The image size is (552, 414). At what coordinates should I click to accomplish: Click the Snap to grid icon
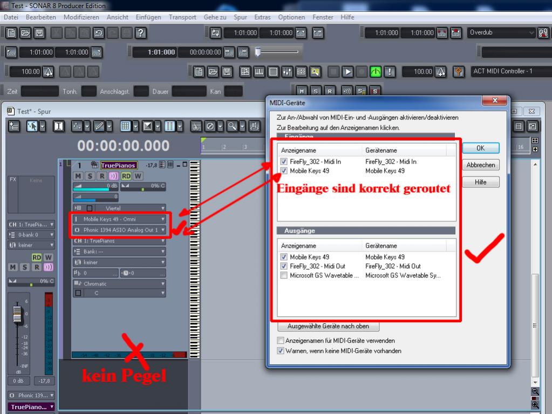tap(126, 126)
